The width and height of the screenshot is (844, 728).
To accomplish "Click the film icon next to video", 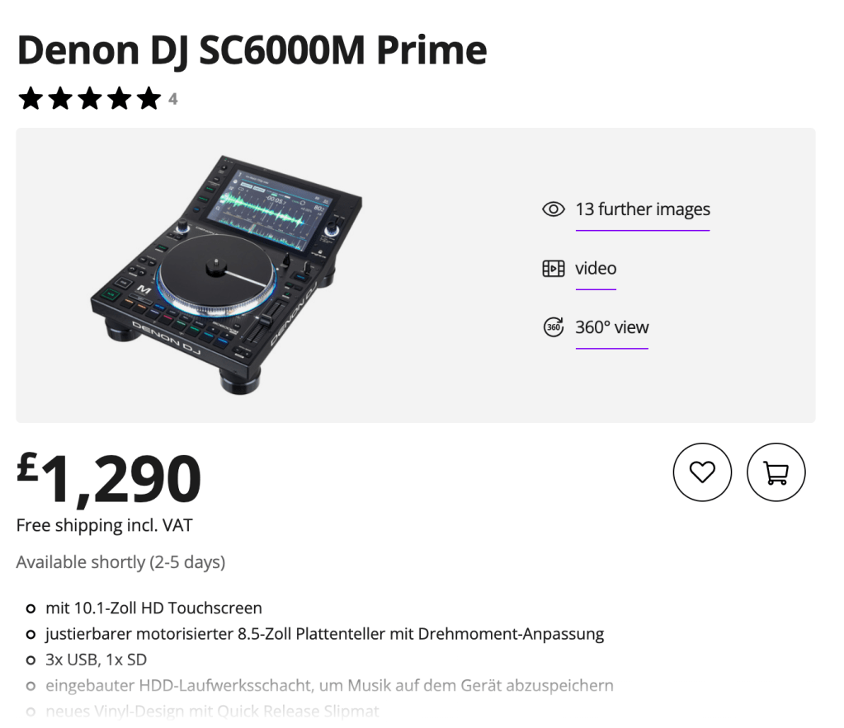I will 553,269.
